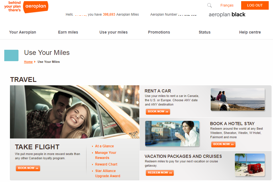The height and width of the screenshot is (182, 273).
Task: Open the Promotions menu
Action: [x=159, y=32]
